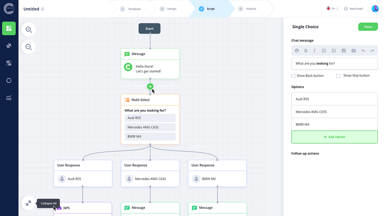The image size is (385, 216).
Task: Select the Message node under BMW response
Action: point(217,209)
